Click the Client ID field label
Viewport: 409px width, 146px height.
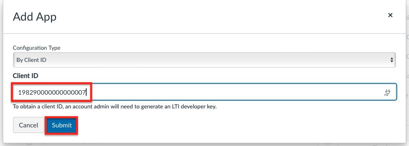26,76
